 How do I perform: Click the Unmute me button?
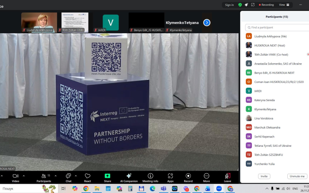[x=297, y=176]
